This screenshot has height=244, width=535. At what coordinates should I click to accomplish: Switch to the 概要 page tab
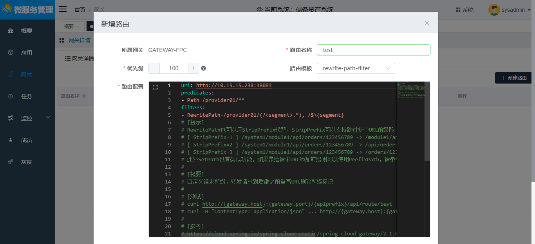pyautogui.click(x=69, y=26)
